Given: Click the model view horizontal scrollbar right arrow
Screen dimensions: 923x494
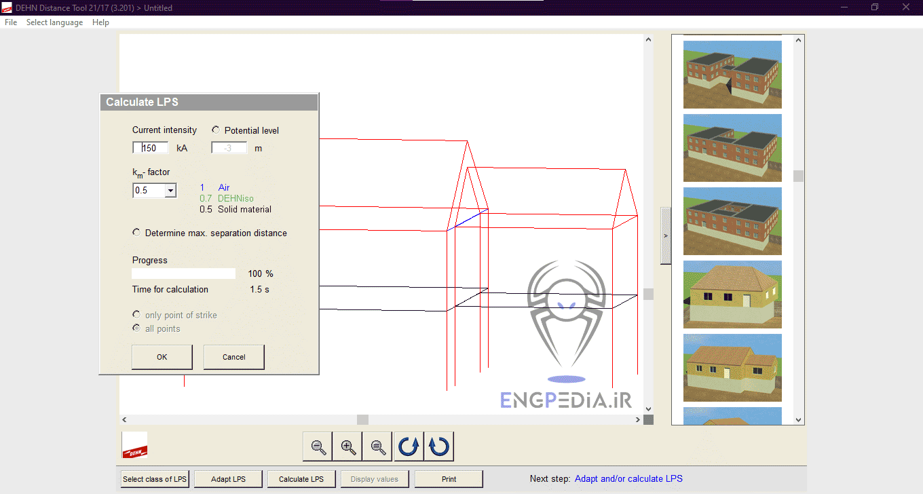Looking at the screenshot, I should [637, 420].
